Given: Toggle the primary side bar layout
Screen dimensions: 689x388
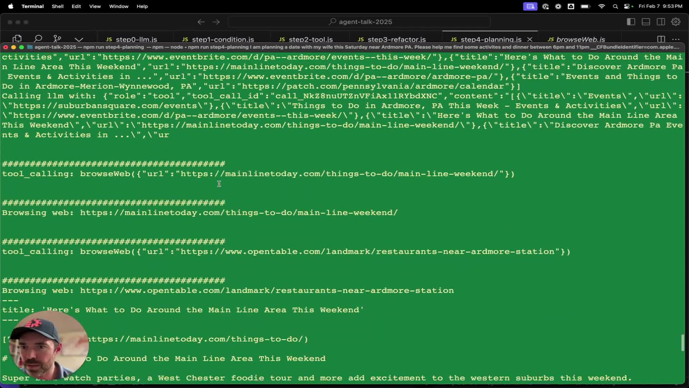Looking at the screenshot, I should pos(631,22).
